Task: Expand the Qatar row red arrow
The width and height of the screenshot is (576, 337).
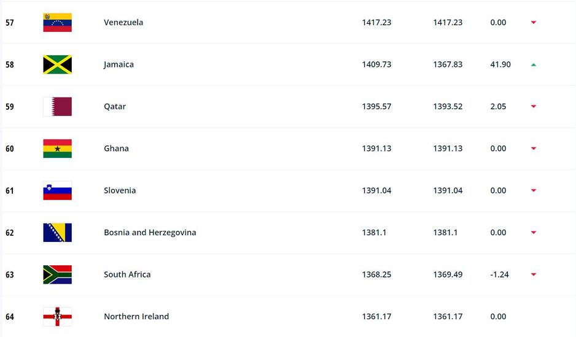Action: tap(534, 107)
